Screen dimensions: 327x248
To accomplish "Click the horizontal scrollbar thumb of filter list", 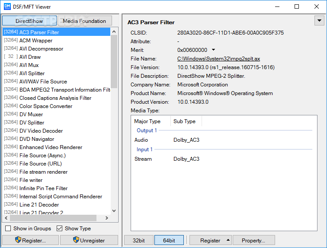I will pos(53,218).
